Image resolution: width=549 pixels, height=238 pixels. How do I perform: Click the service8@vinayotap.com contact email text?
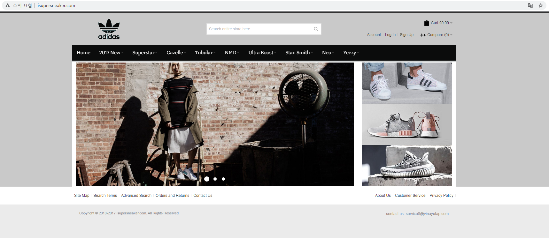point(427,214)
